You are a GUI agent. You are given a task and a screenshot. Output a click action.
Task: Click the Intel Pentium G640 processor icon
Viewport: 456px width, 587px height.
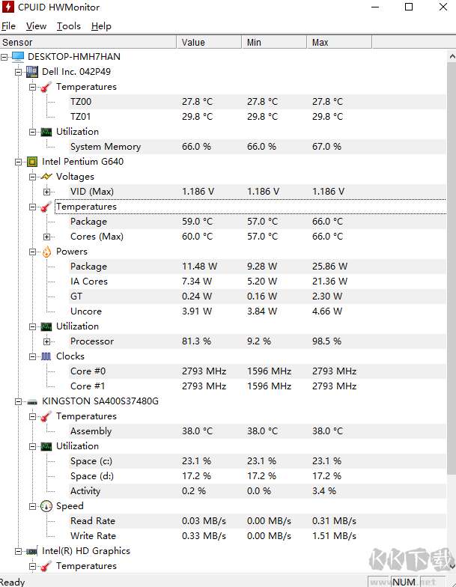tap(32, 162)
